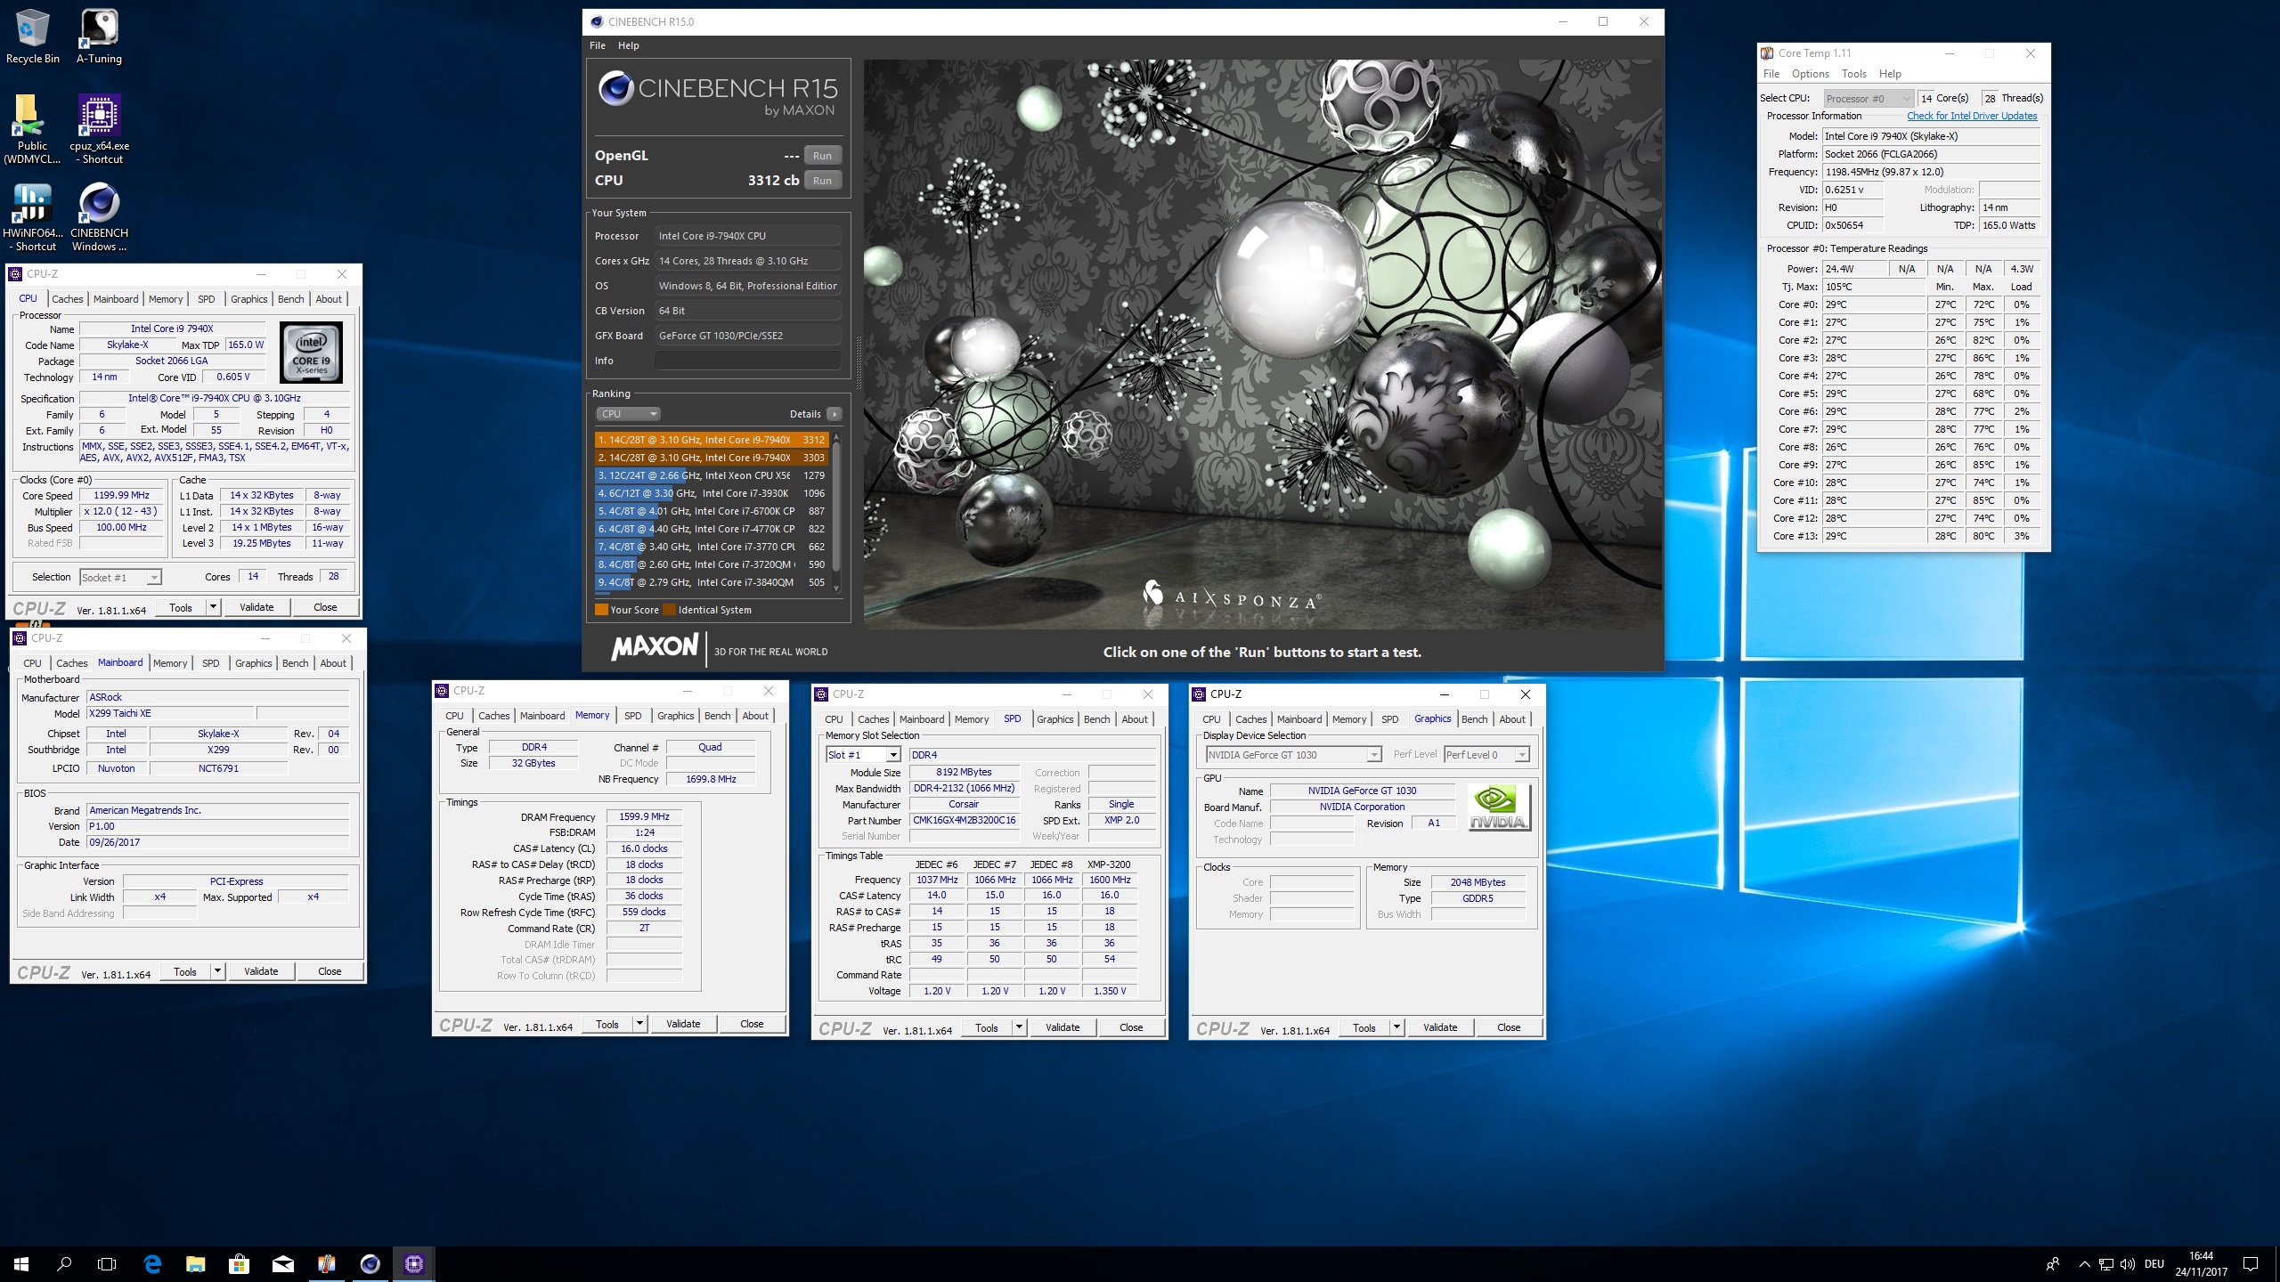Switch to Cinebench via its taskbar icon
2280x1282 pixels.
370,1263
